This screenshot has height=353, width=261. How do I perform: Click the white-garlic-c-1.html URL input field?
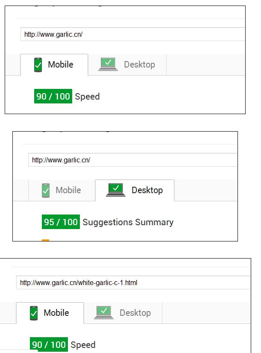(x=132, y=282)
